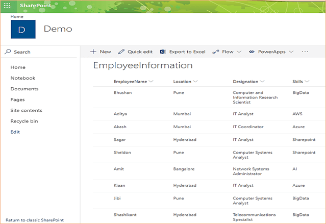Select the Bhushan employee row
This screenshot has height=224, width=326.
pos(209,97)
